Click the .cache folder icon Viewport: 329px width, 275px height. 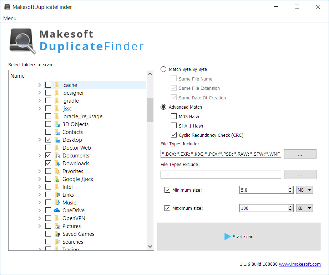(56, 85)
